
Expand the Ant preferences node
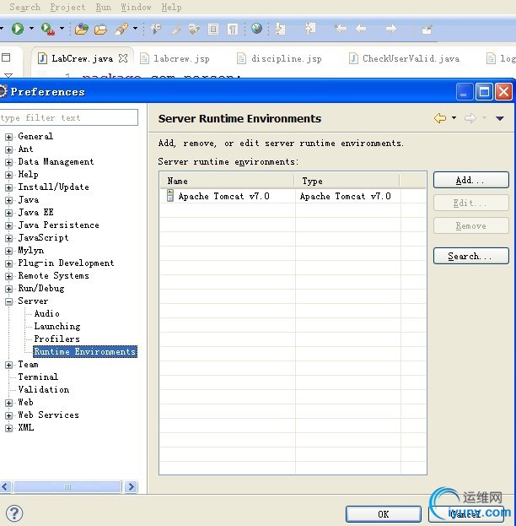point(9,149)
